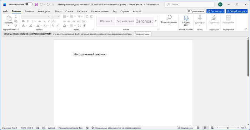This screenshot has height=130, width=250.
Task: Click the purple save diskette icon
Action: [36, 4]
